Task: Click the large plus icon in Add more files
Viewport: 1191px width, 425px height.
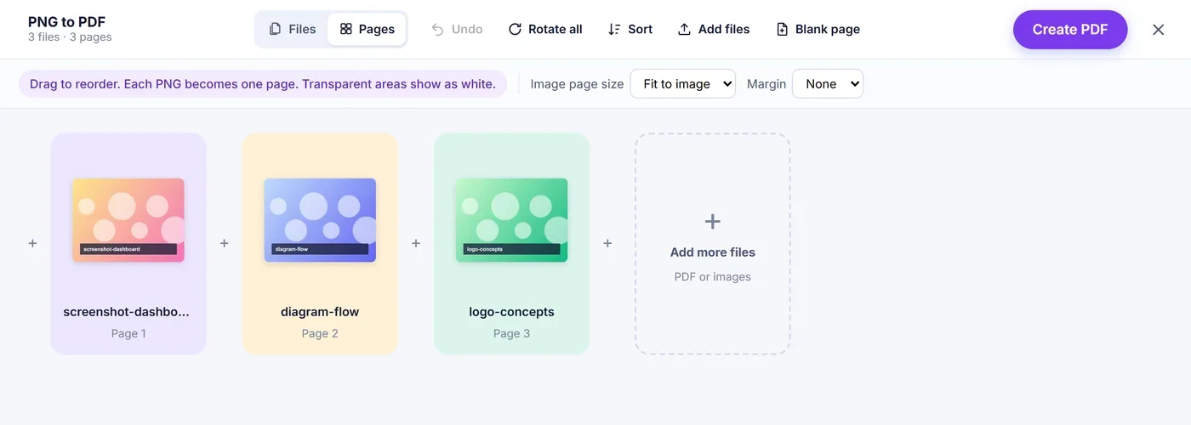Action: tap(713, 222)
